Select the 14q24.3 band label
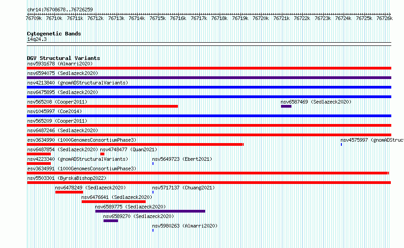This screenshot has height=248, width=404. coord(37,39)
